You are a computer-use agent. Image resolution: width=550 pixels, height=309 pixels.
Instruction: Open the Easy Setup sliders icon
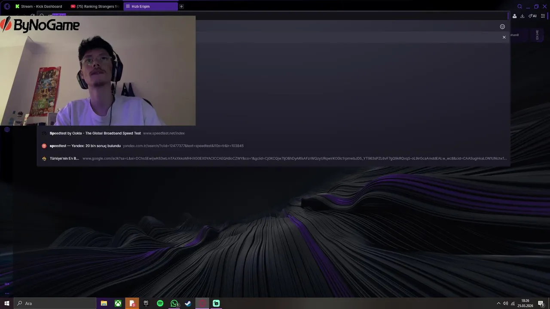[543, 16]
